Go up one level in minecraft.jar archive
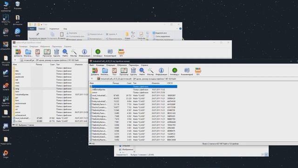This screenshot has width=298, height=168. click(15, 60)
